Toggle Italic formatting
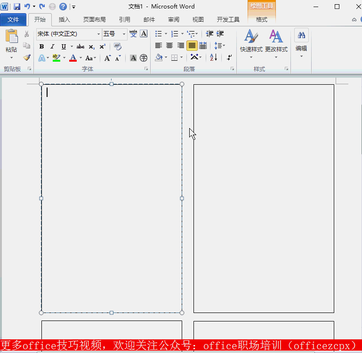This screenshot has height=353, width=362. (x=52, y=46)
